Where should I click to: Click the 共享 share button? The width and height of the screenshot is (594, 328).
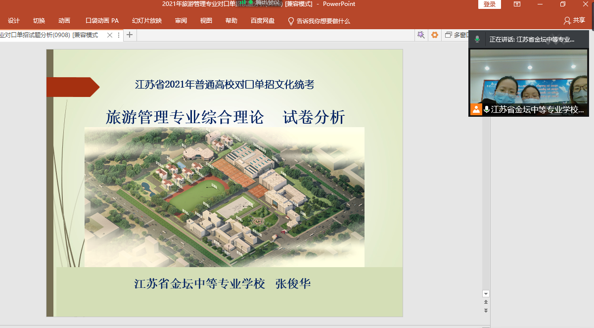click(575, 21)
